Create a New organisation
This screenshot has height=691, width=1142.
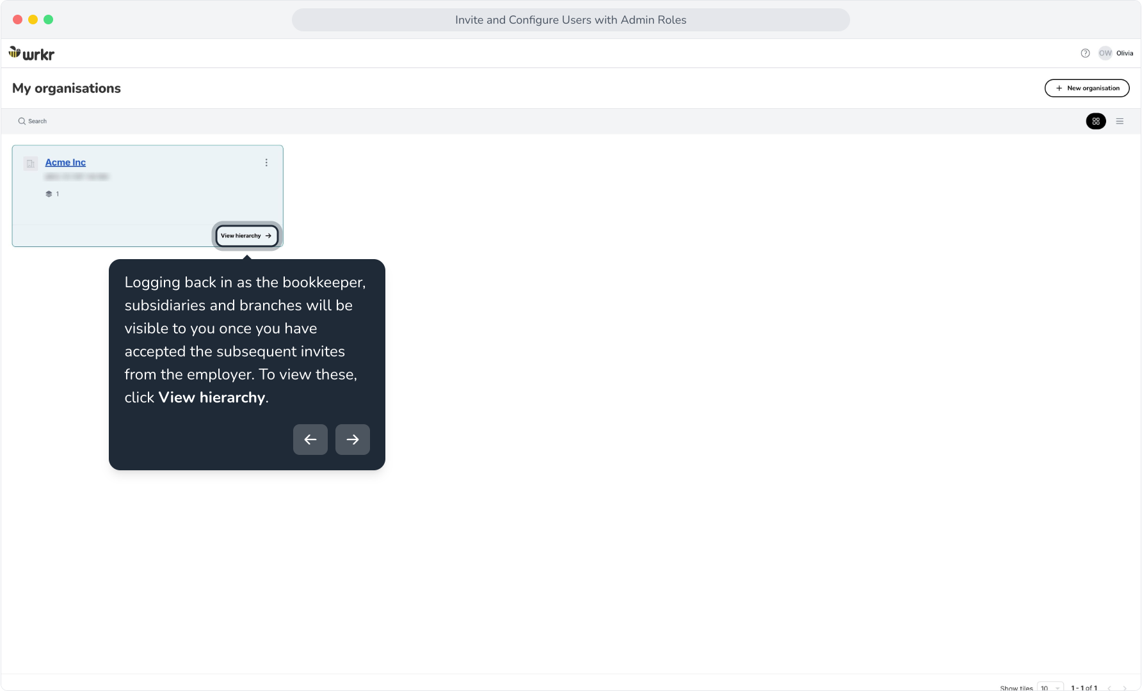point(1087,88)
